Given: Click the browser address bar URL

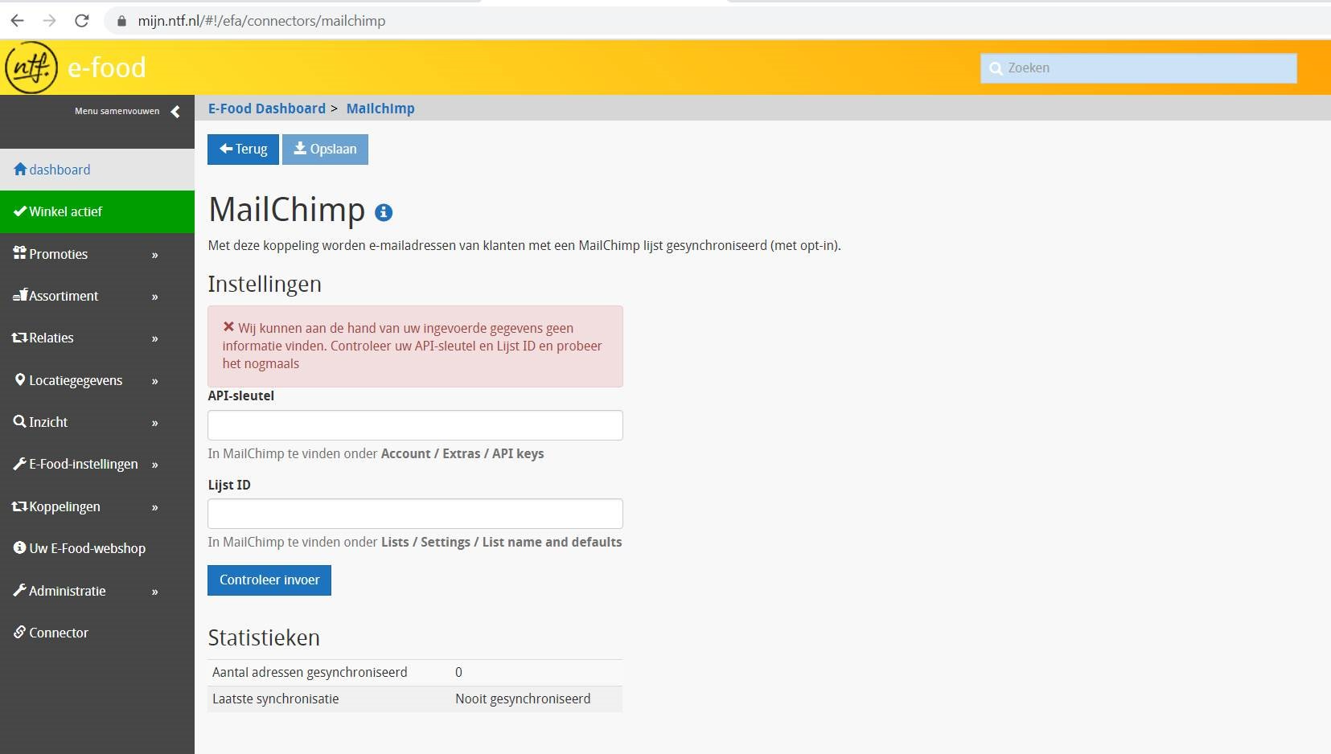Looking at the screenshot, I should 261,21.
